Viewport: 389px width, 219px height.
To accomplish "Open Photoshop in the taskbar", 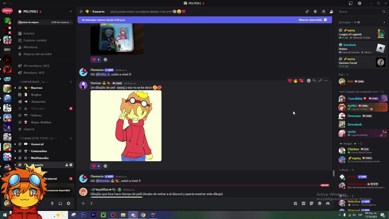I will 84,215.
